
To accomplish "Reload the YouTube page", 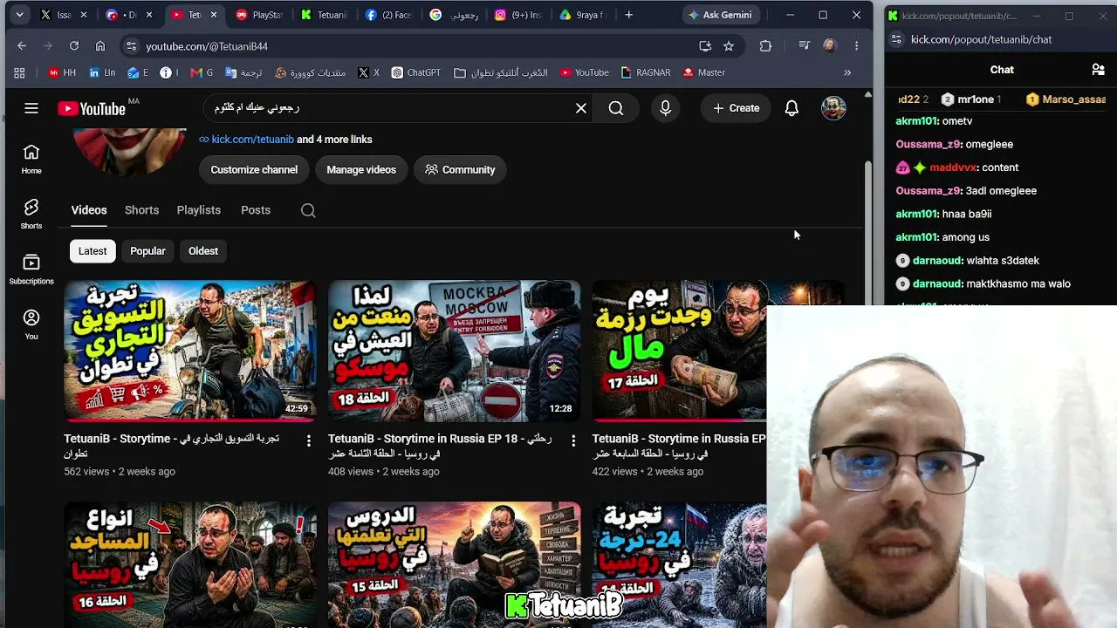I will tap(74, 46).
